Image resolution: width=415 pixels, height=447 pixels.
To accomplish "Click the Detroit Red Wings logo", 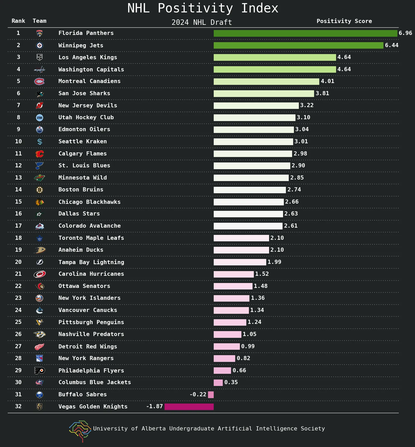I will tap(39, 347).
